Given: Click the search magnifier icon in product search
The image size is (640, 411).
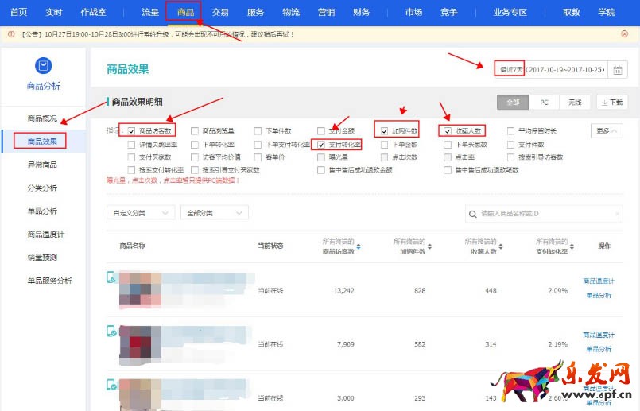Looking at the screenshot, I should point(474,214).
